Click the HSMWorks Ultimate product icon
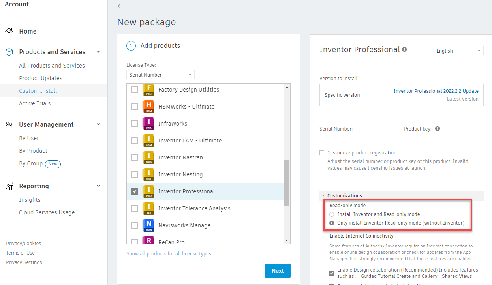The image size is (492, 285). point(148,107)
